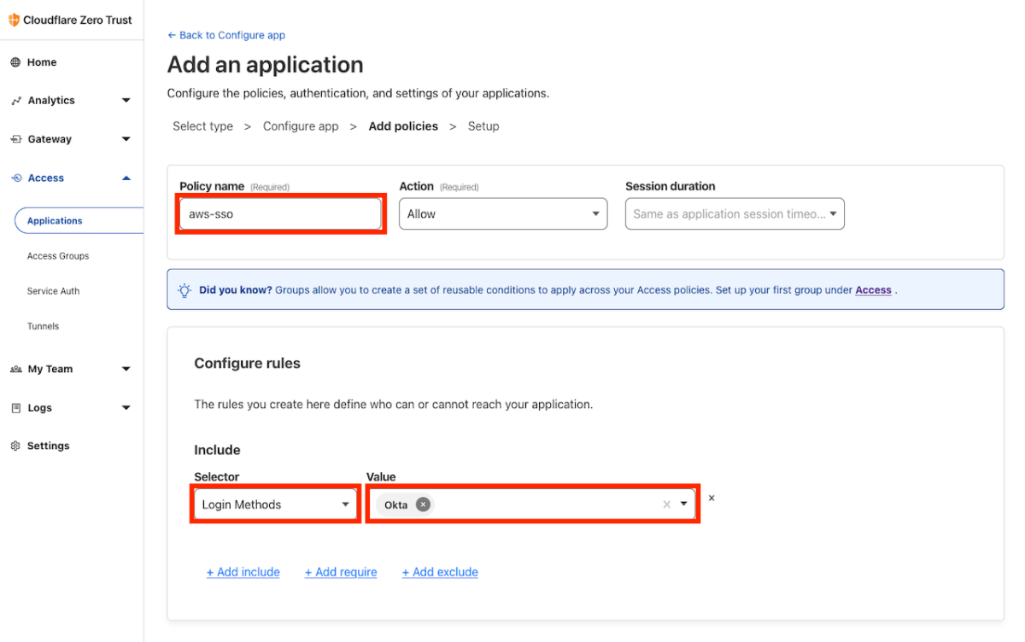Go back to Configure app

[x=225, y=35]
